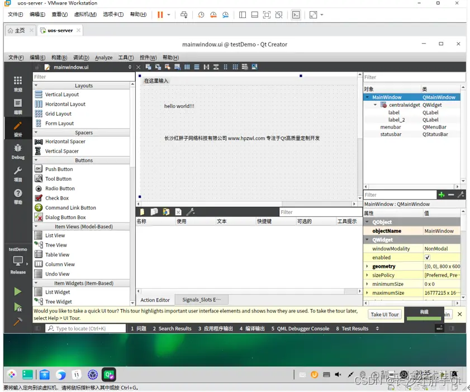Click the Break Layout toolbar icon
Screen dimensions: 470x392
click(x=245, y=67)
